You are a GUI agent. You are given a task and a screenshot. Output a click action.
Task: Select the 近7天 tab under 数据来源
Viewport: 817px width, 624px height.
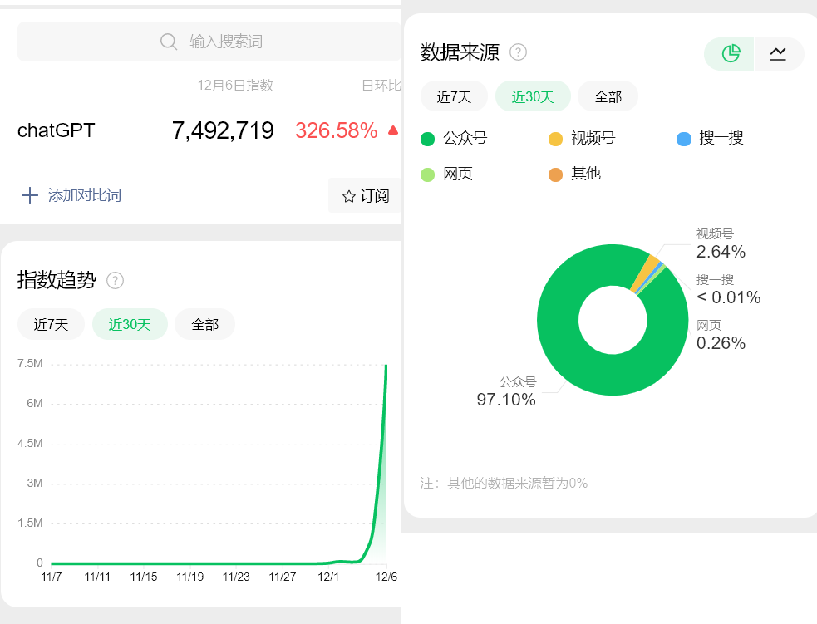(453, 96)
